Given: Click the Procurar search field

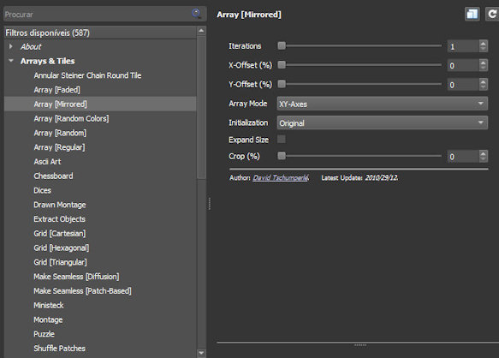Looking at the screenshot, I should [x=97, y=15].
